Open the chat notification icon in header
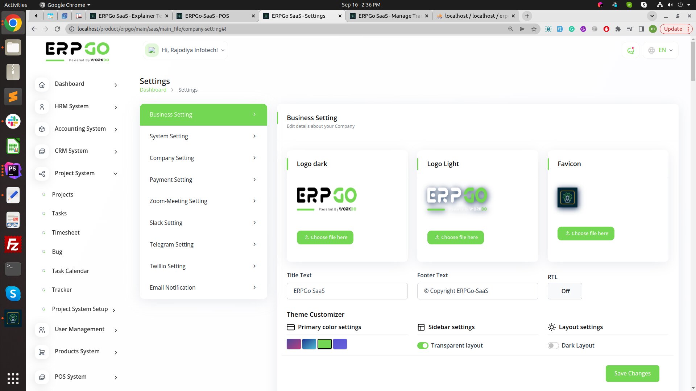 pos(631,50)
